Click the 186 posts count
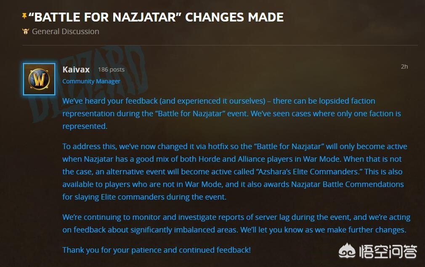The width and height of the screenshot is (425, 267). point(111,69)
